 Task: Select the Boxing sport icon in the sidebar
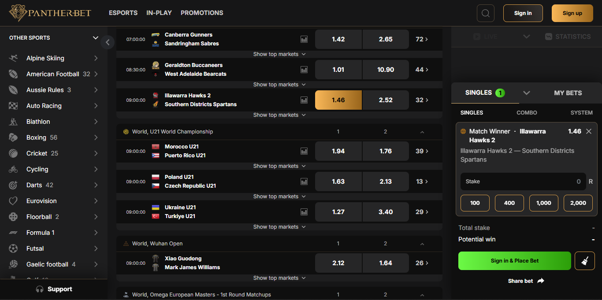tap(13, 137)
